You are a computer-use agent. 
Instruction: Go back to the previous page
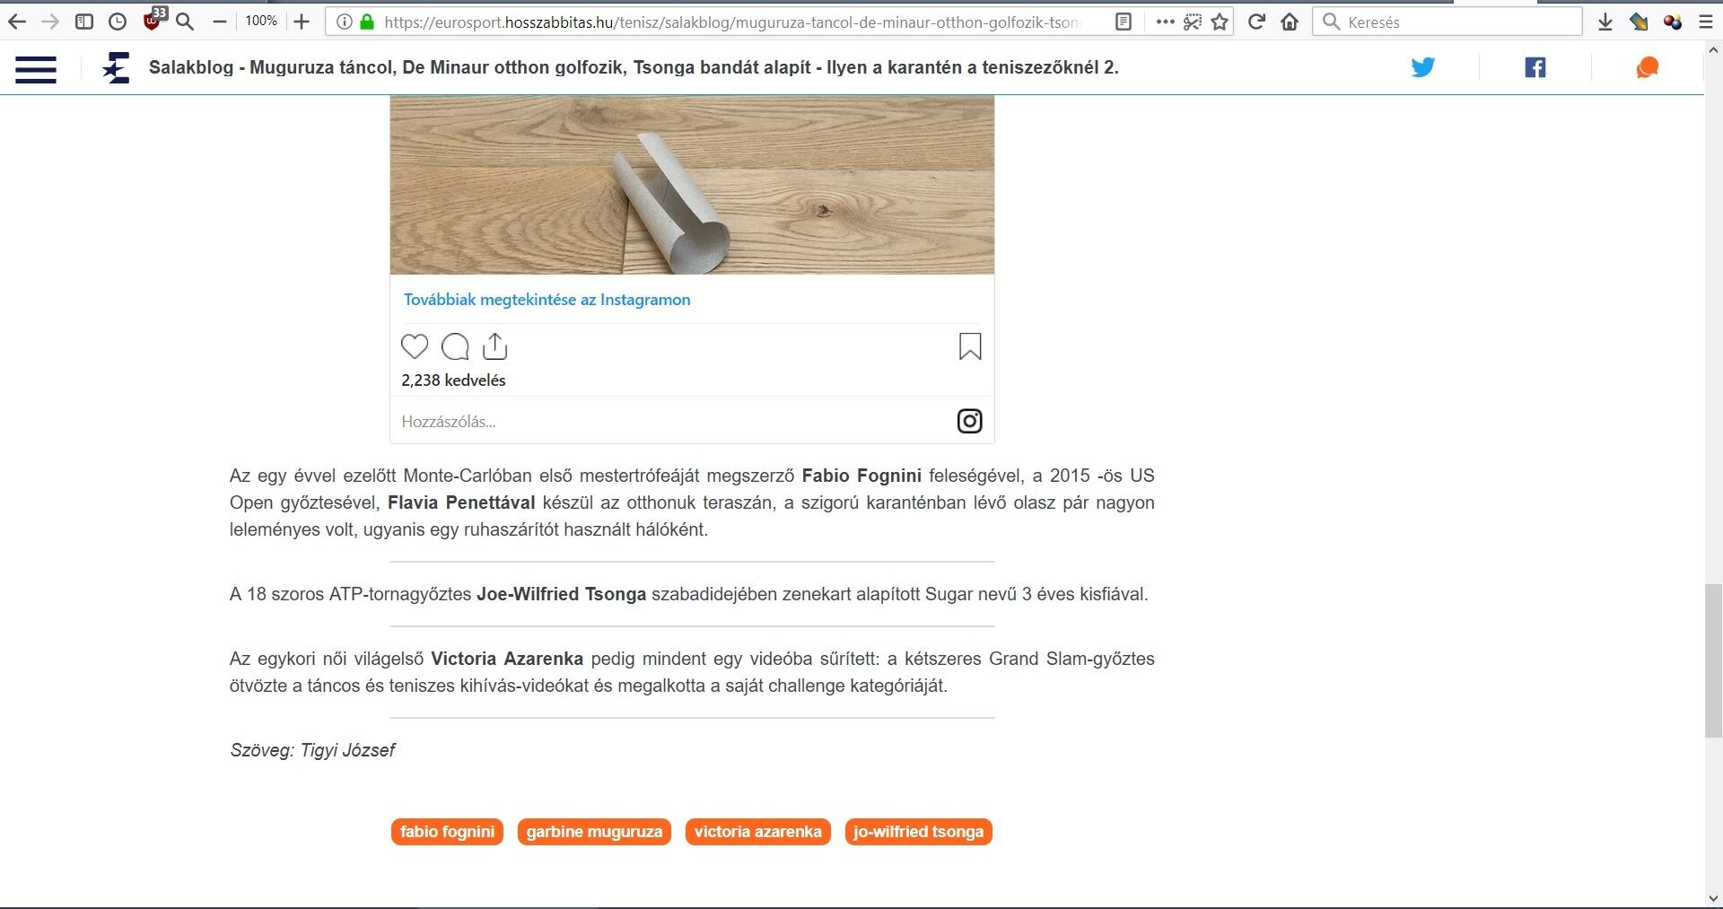(16, 22)
